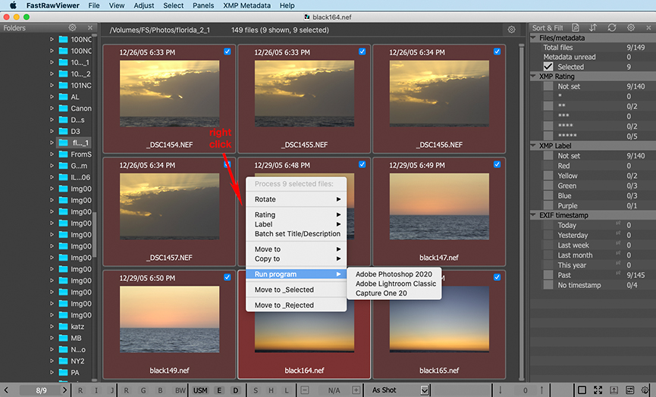Image resolution: width=656 pixels, height=397 pixels.
Task: Click the refresh icon in Sort & Filter panel
Action: click(x=612, y=28)
